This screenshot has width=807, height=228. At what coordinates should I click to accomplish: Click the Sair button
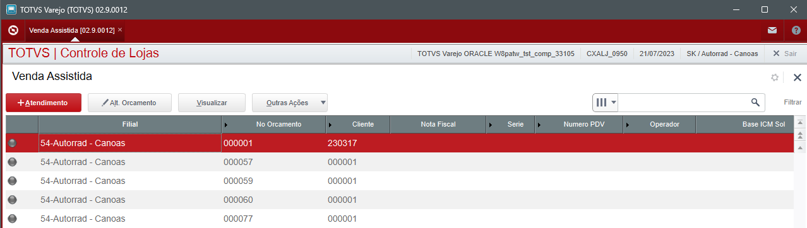pos(785,54)
